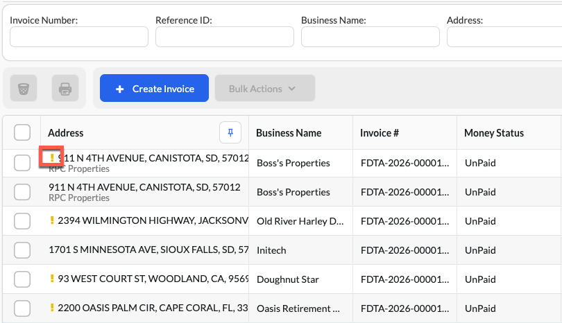
Task: Click UnPaid status in the Initech row
Action: pos(480,250)
